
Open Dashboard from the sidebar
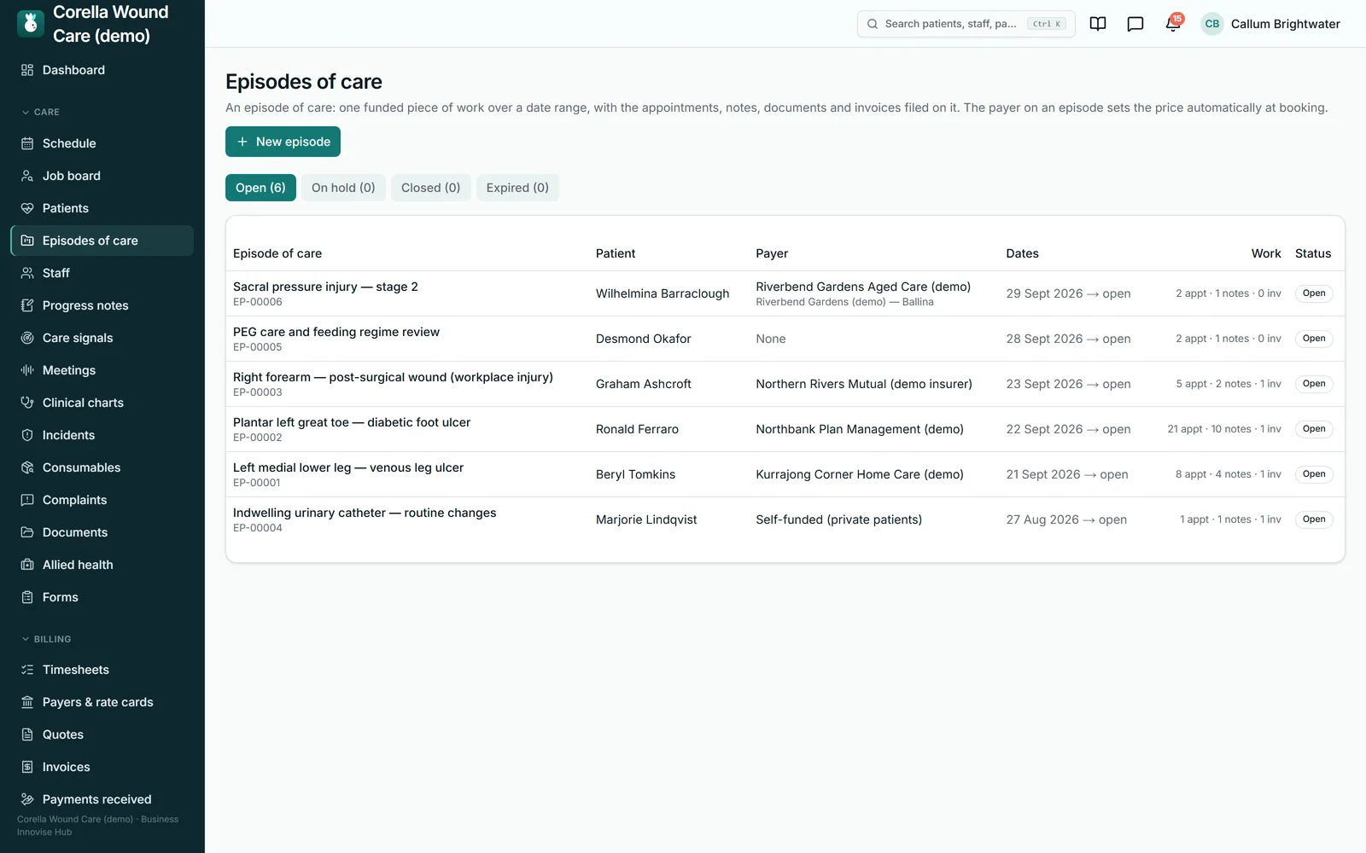[102, 70]
